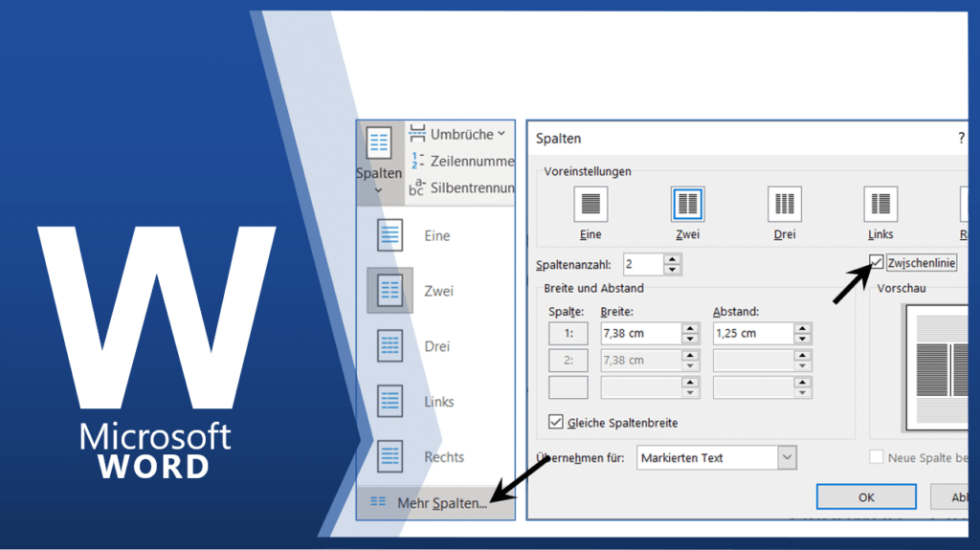Open the Umbrüche breaks menu

[x=456, y=134]
